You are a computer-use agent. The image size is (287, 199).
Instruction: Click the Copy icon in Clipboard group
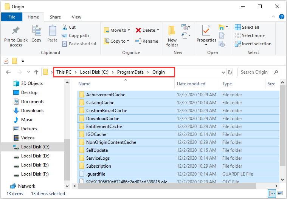[x=36, y=30]
